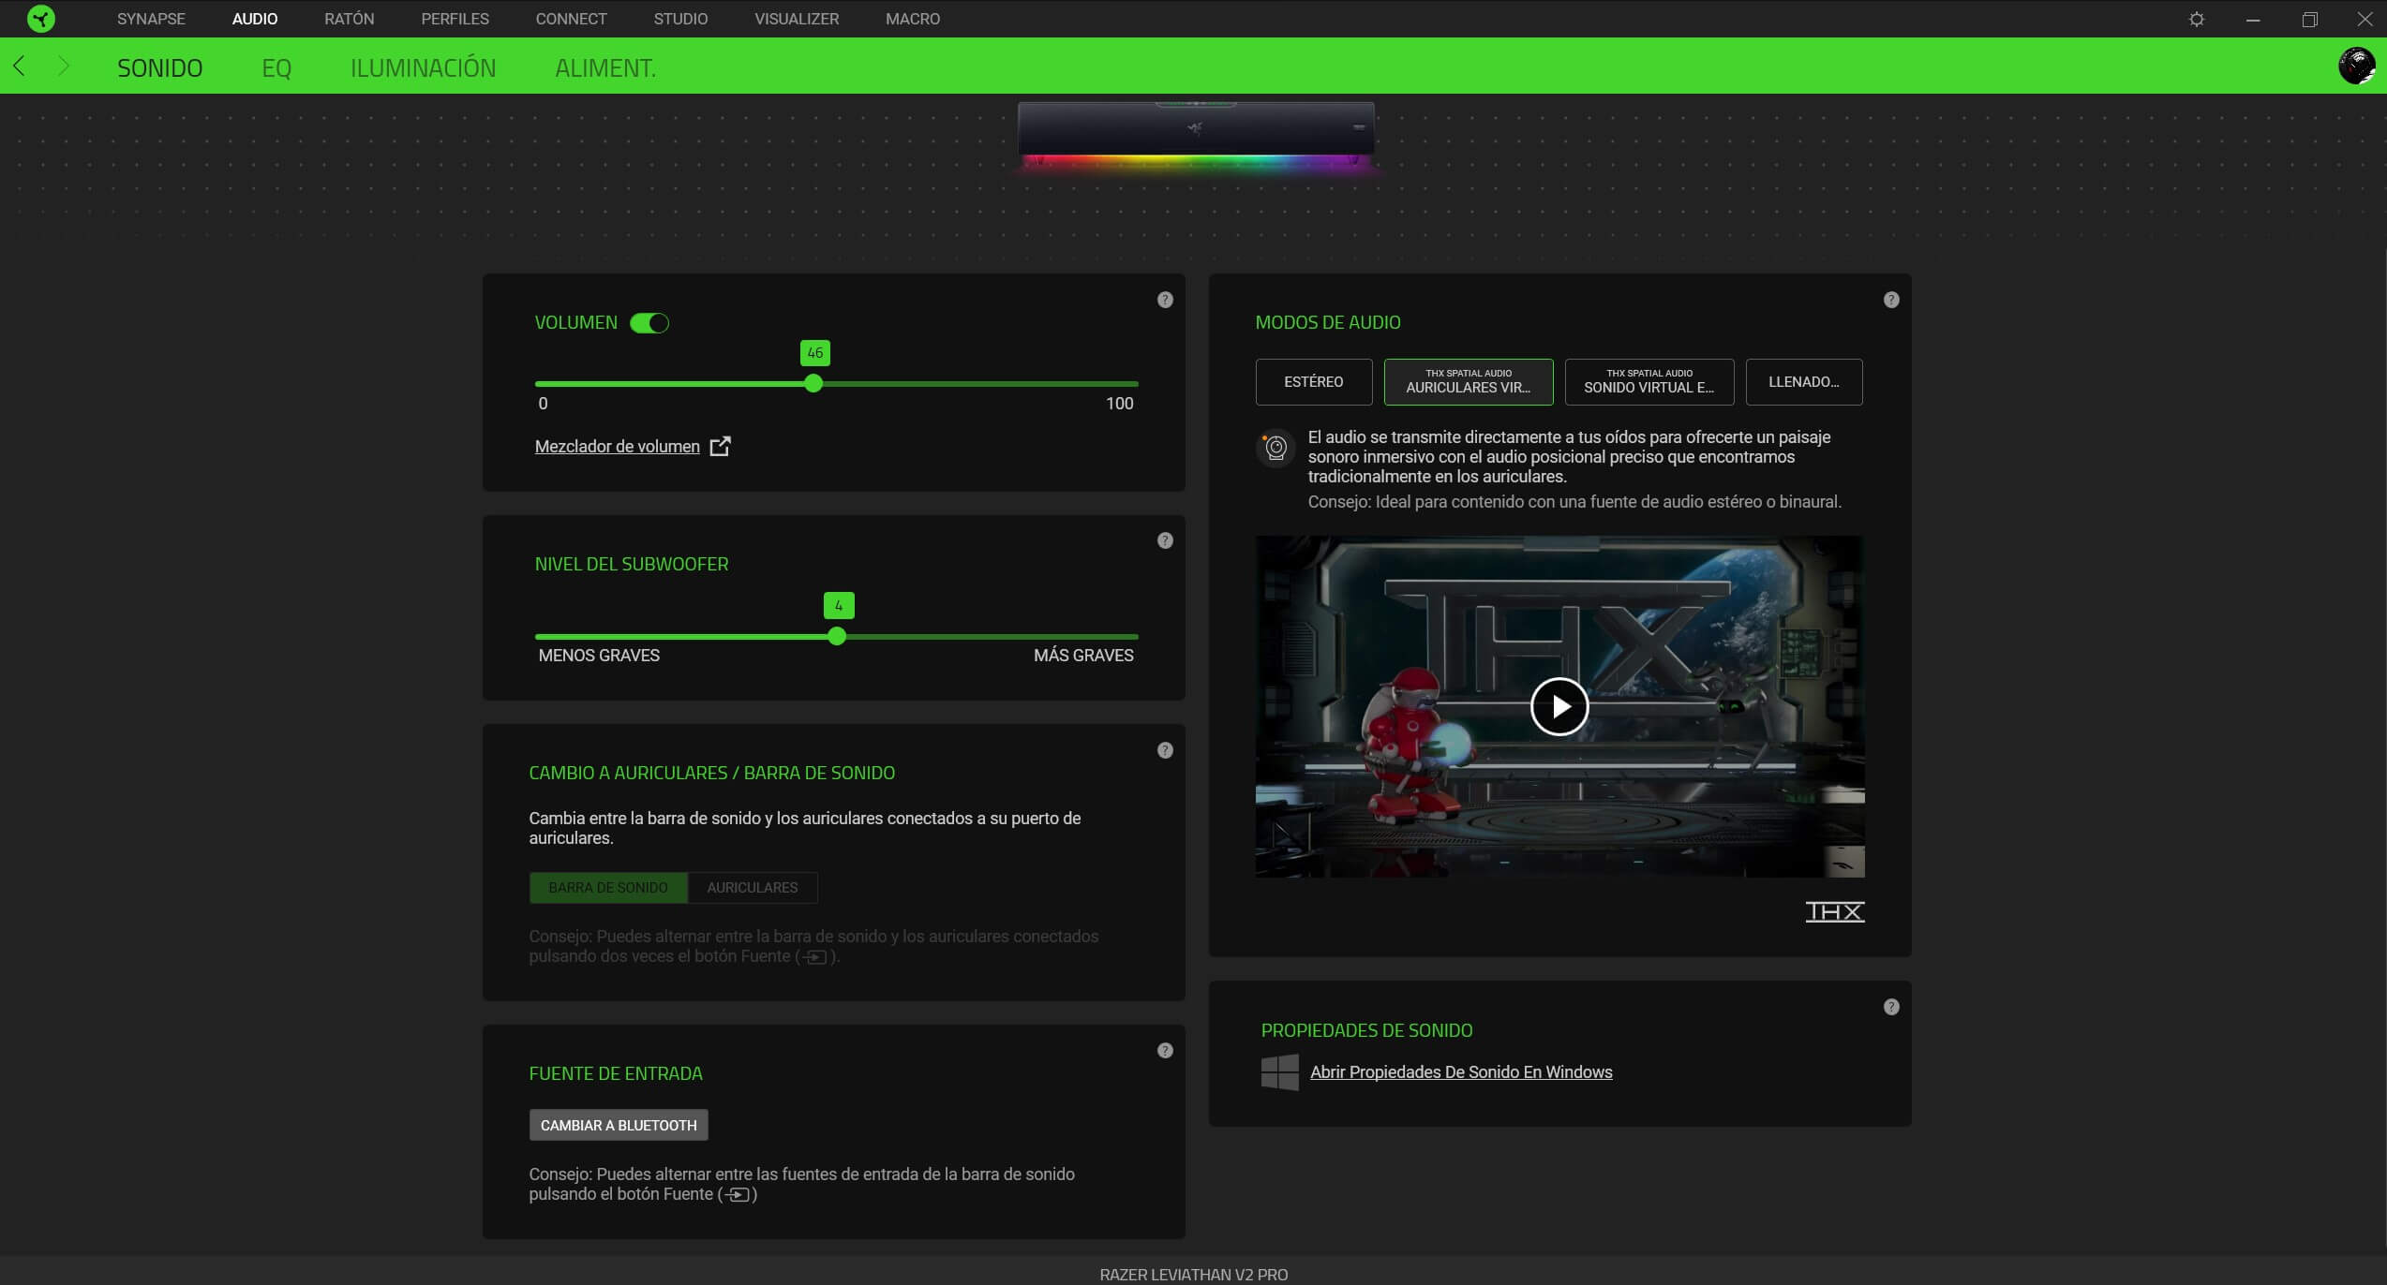
Task: Click the Razer Leviathan V2 Pro label
Action: [x=1193, y=1274]
